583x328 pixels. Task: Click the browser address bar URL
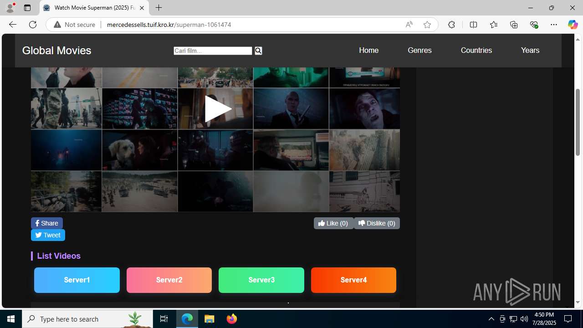(x=169, y=25)
